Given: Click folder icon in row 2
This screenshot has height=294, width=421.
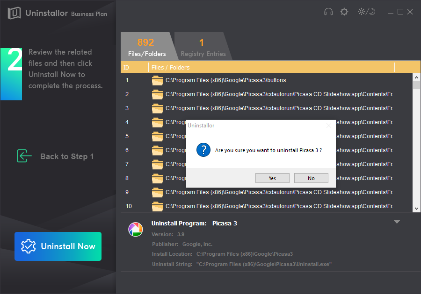Looking at the screenshot, I should (157, 94).
